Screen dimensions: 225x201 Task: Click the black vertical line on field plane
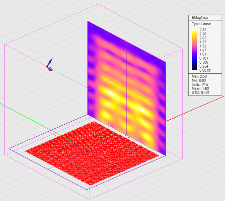point(126,84)
